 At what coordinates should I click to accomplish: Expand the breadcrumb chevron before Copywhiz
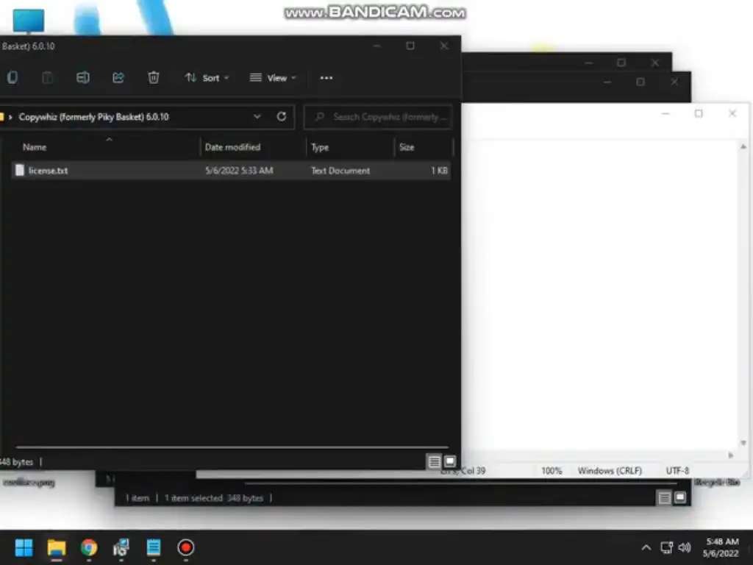pyautogui.click(x=10, y=117)
